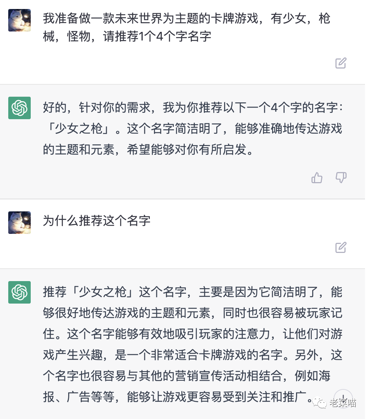Open cat avatar beside the first prompt
The width and height of the screenshot is (368, 419).
(19, 20)
